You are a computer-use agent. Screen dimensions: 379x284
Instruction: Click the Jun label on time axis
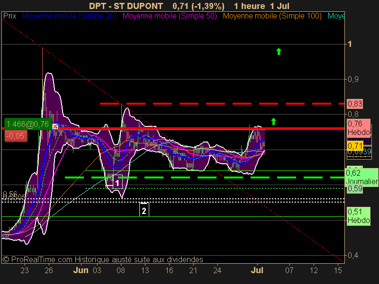(81, 270)
